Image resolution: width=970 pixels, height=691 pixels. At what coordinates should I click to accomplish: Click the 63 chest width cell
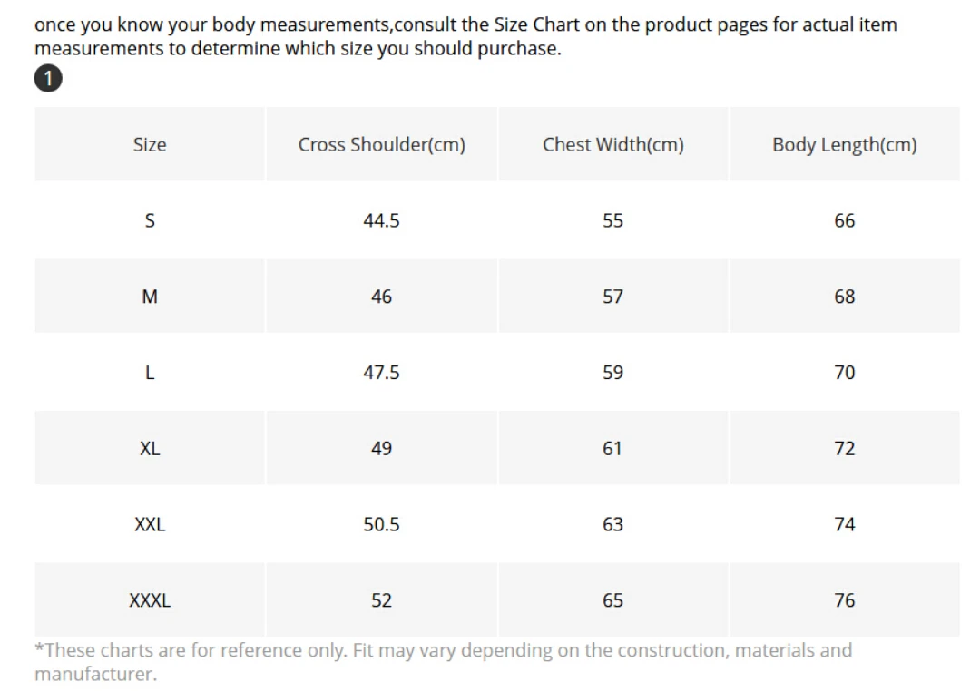tap(612, 524)
